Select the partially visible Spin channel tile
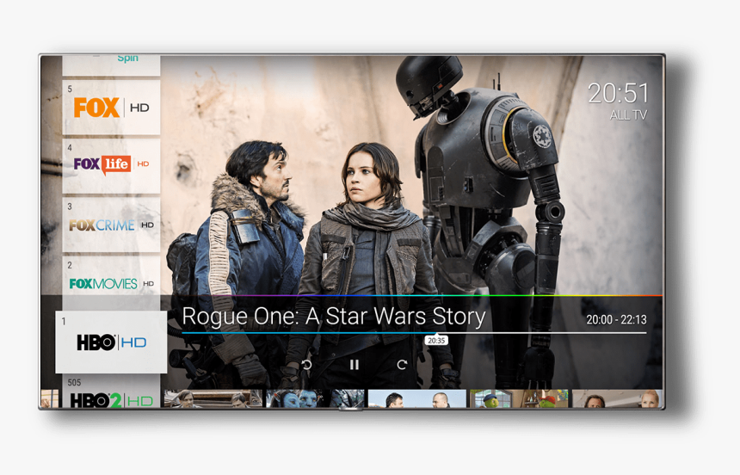The width and height of the screenshot is (740, 475). (111, 65)
